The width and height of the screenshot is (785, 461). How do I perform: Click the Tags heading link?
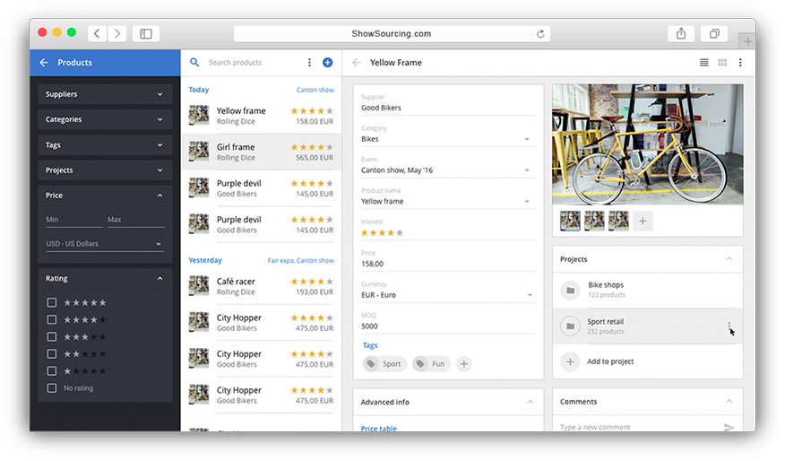click(370, 345)
